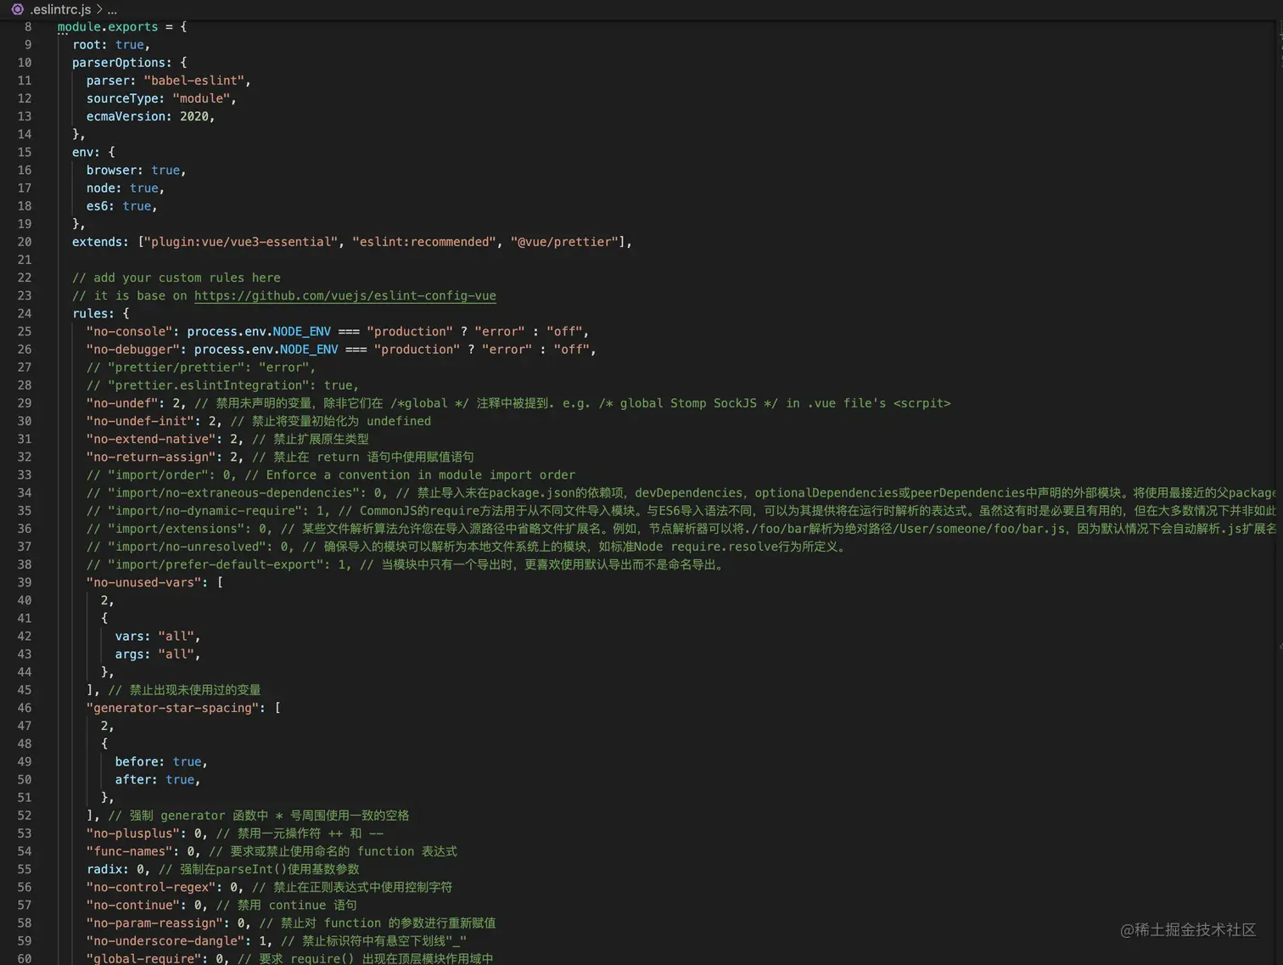
Task: Click the "eslint:recommended" string
Action: tap(423, 242)
